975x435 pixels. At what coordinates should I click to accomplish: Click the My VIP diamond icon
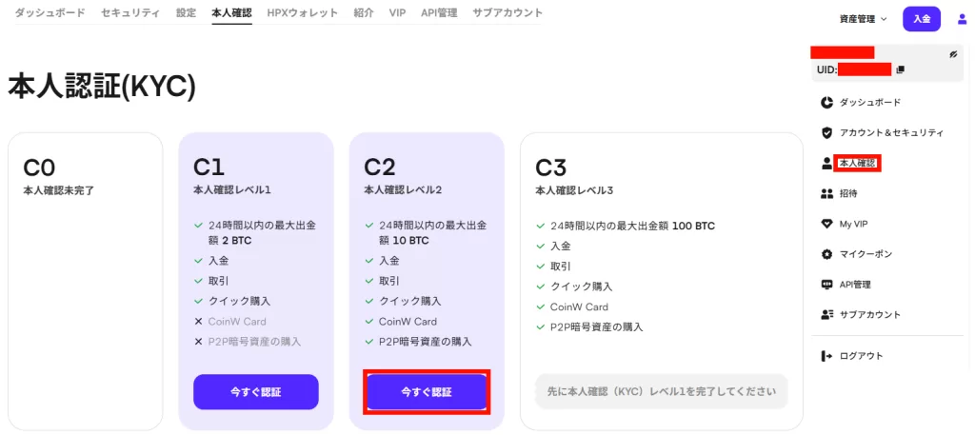826,224
